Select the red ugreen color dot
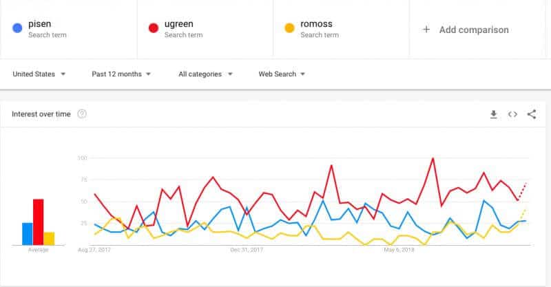This screenshot has width=551, height=287. (x=153, y=28)
